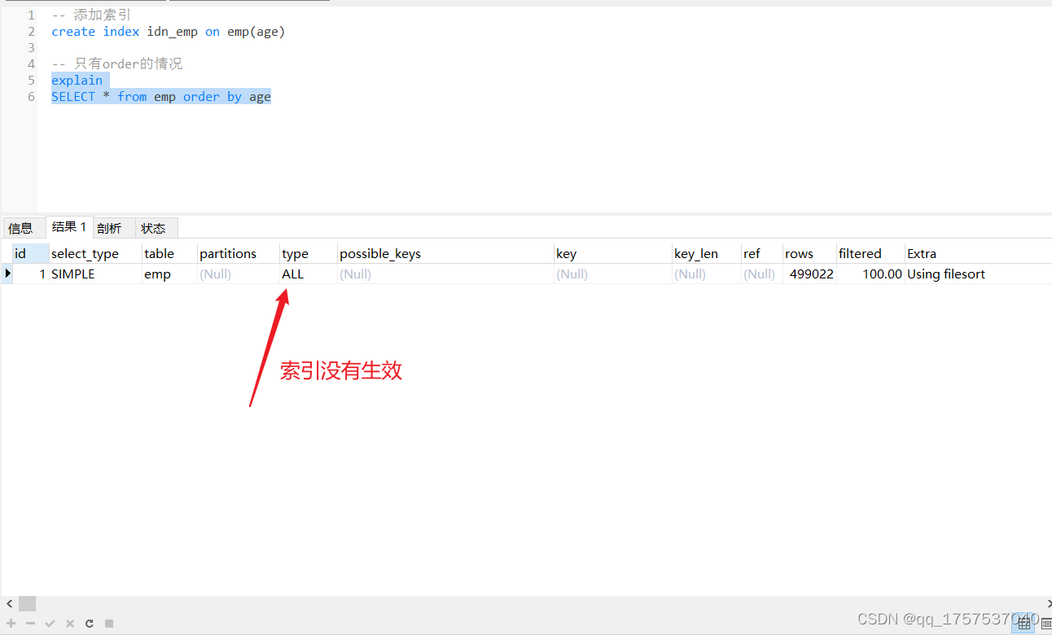Click the comment 只有order的情况

tap(117, 63)
